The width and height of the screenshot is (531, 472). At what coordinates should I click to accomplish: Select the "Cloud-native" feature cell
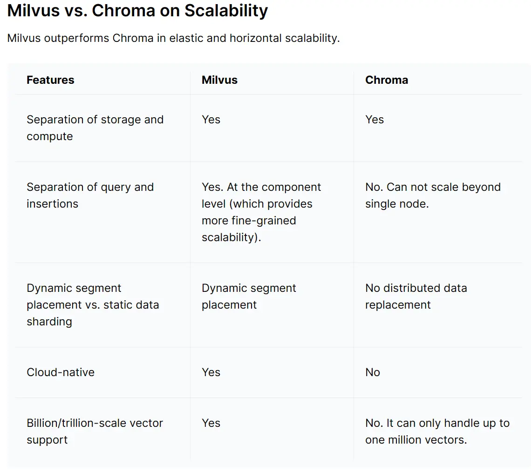61,372
